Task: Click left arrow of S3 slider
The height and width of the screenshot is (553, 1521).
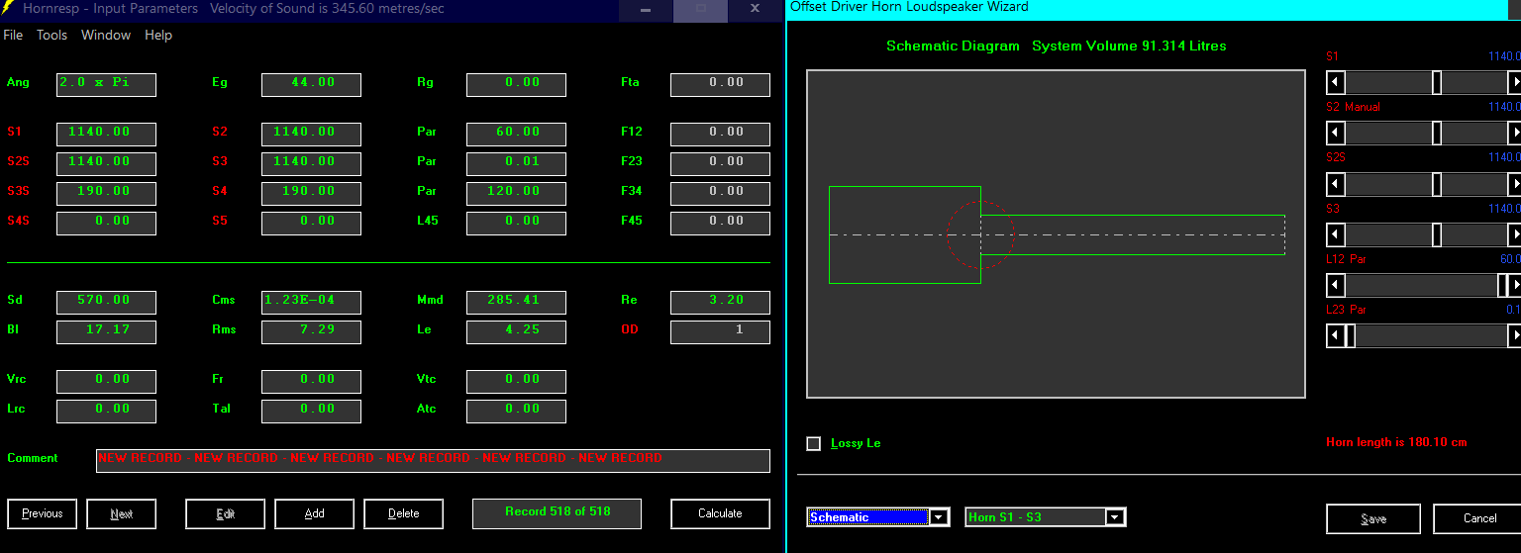Action: pyautogui.click(x=1336, y=234)
